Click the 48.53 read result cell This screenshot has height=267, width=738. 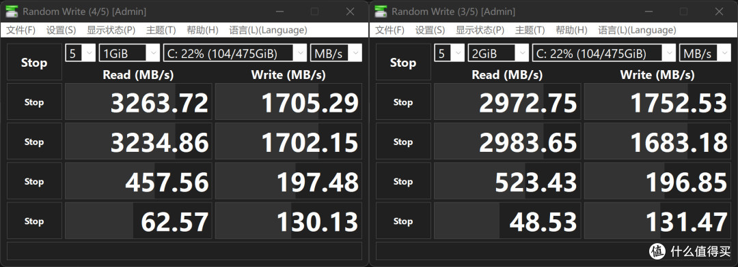point(507,221)
